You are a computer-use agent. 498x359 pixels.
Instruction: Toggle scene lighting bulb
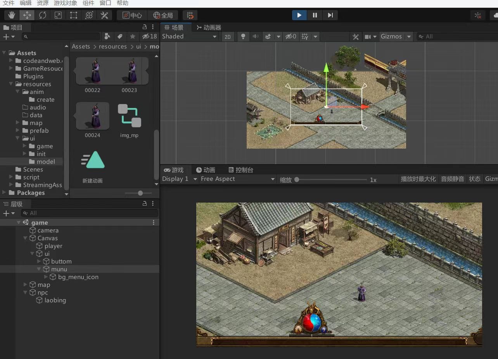click(243, 36)
